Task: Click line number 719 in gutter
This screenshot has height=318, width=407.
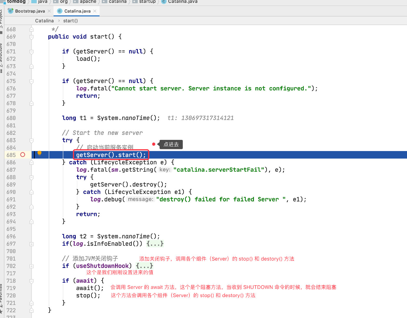Action: (11, 288)
